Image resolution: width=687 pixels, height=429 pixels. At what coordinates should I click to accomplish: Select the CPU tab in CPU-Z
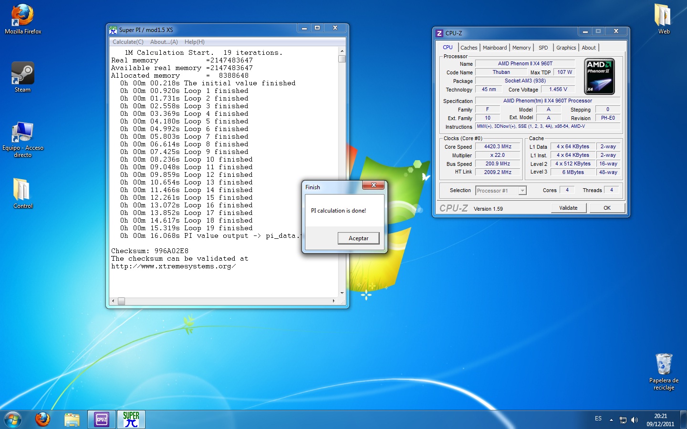tap(448, 47)
